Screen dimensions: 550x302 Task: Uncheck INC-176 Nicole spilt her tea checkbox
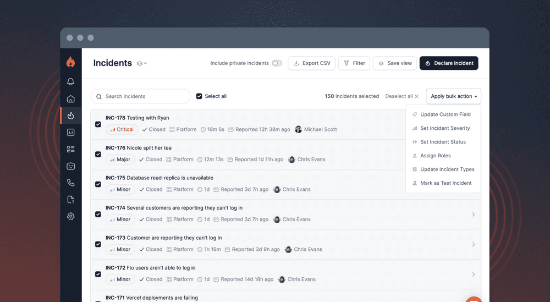click(98, 155)
